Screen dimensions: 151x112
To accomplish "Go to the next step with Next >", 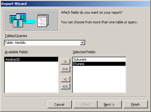I will tap(109, 105).
